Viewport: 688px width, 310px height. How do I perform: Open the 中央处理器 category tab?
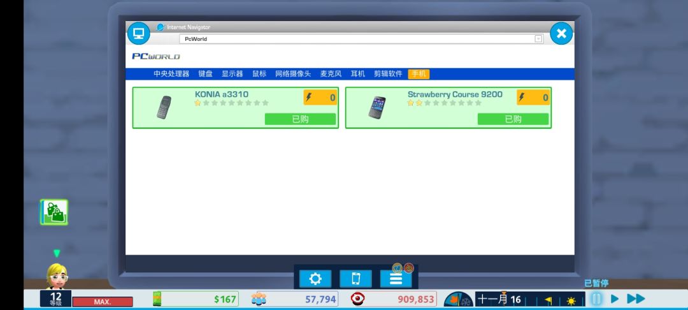click(x=171, y=74)
